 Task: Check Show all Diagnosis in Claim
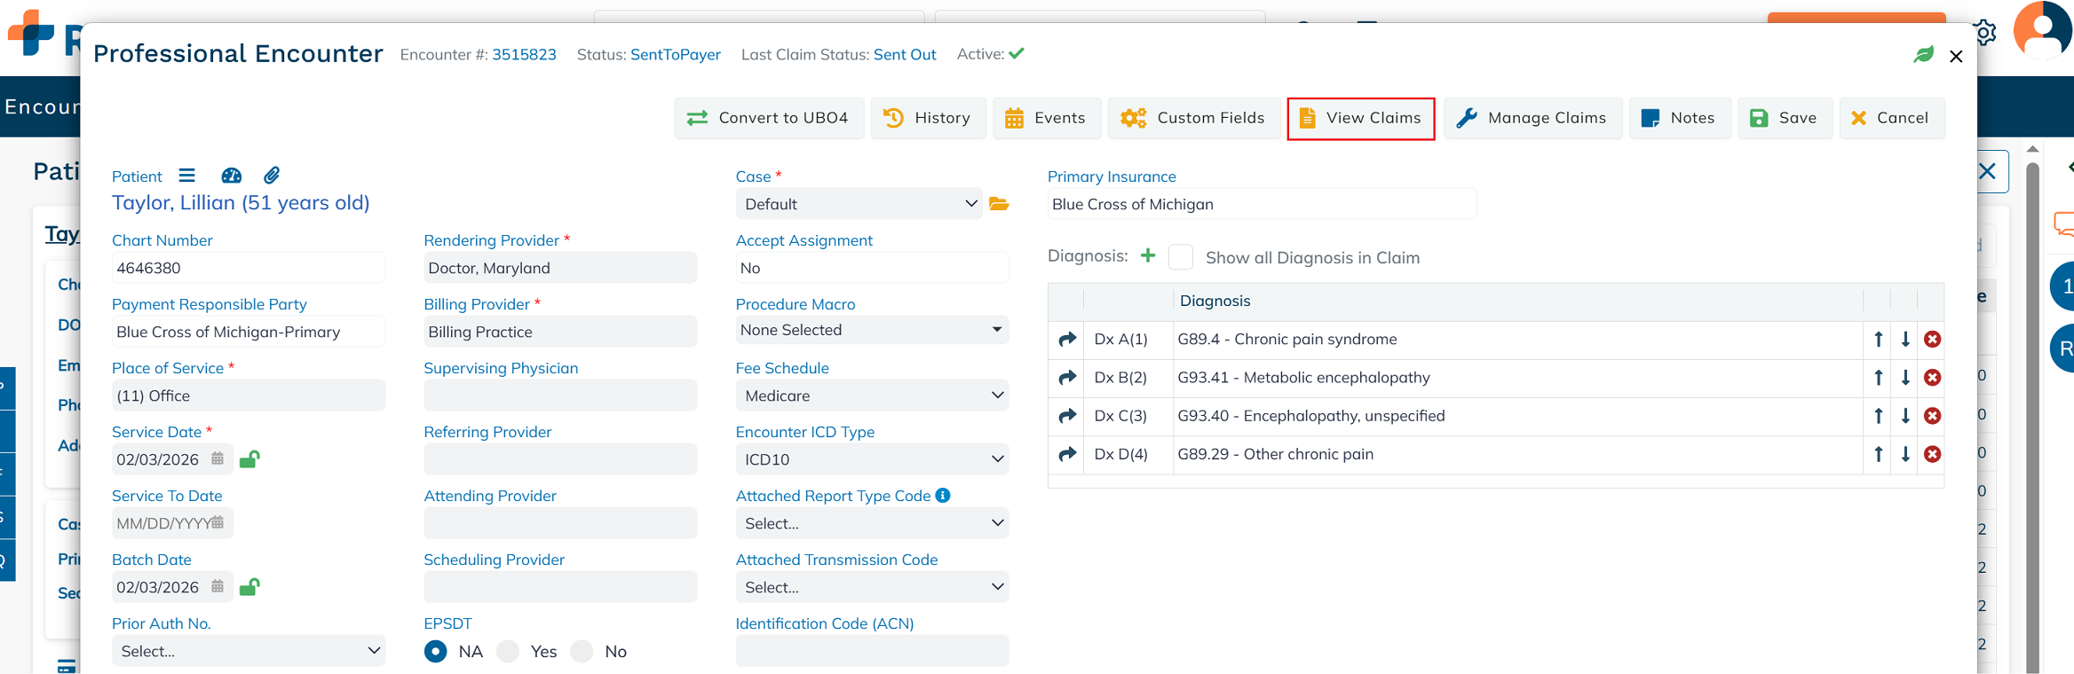click(x=1181, y=257)
